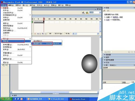
Task: Choose Save (保存) Ctrl+S in File menu
Action: tap(16, 23)
